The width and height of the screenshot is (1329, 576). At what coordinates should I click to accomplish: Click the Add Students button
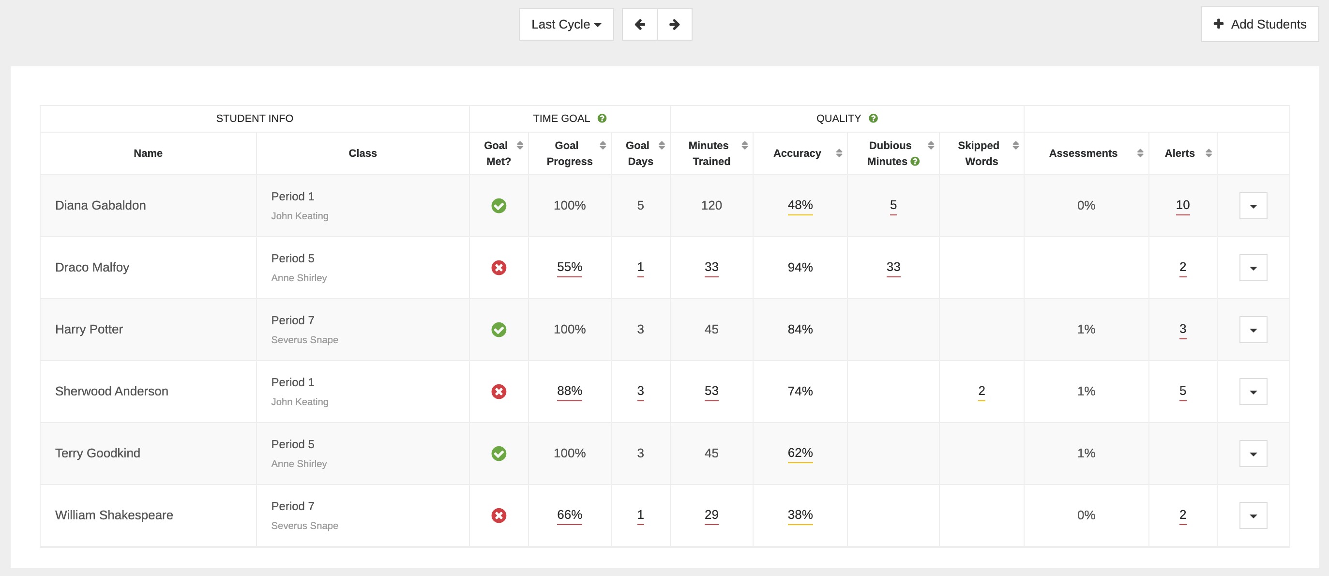[x=1259, y=24]
